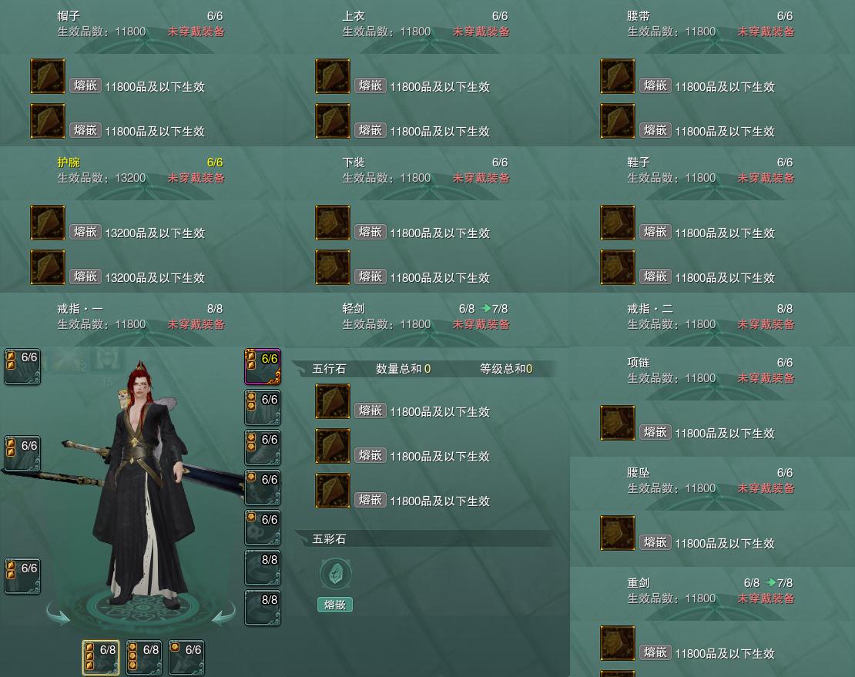Select the lower 8/8 ring slot
Image resolution: width=855 pixels, height=677 pixels.
point(263,608)
